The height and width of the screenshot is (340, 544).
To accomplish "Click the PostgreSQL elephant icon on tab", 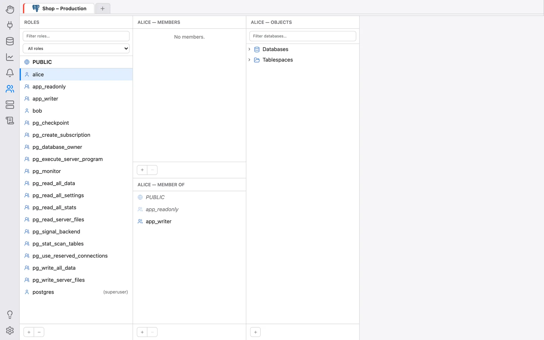I will click(x=36, y=8).
